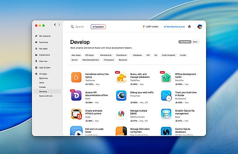Filter by iOS Apps tag
The image size is (238, 154).
[x=89, y=55]
